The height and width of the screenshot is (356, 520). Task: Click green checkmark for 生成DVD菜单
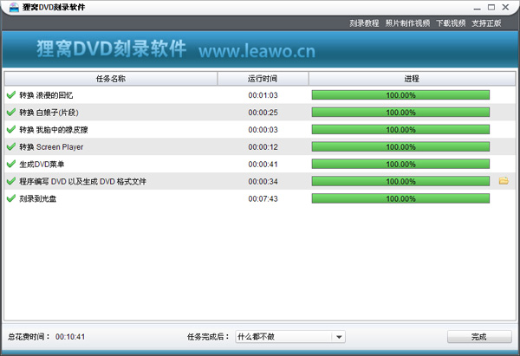click(11, 164)
